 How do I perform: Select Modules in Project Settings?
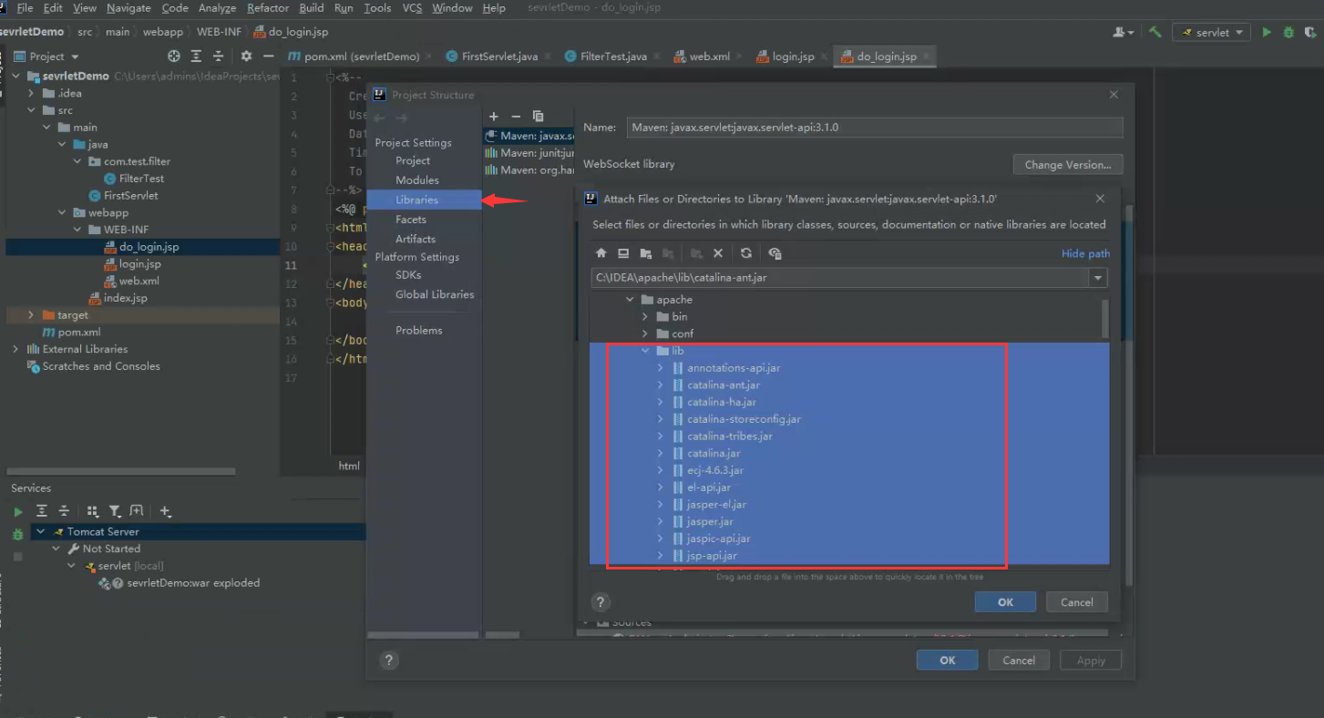click(x=417, y=179)
